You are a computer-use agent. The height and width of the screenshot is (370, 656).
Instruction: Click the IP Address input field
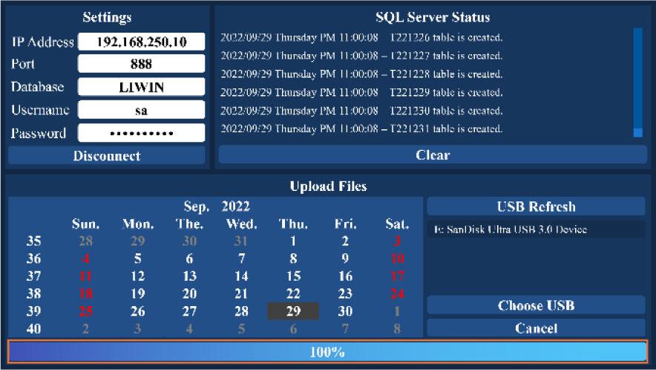click(141, 42)
